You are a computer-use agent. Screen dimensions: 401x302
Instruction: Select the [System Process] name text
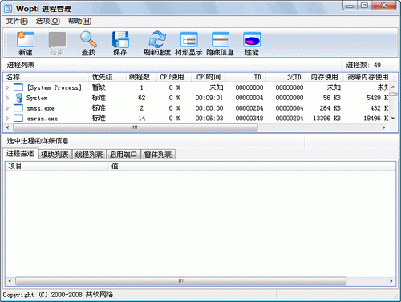54,87
